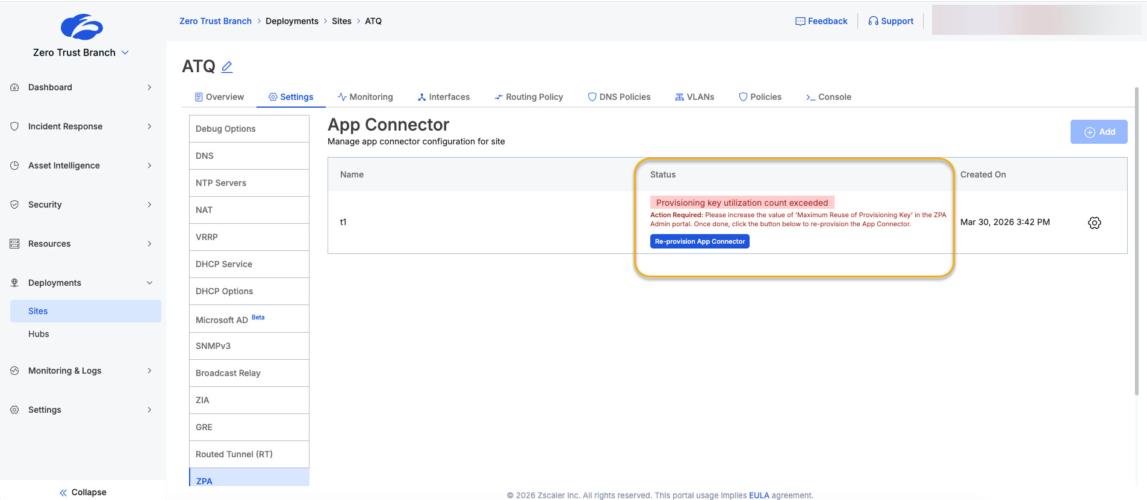This screenshot has width=1147, height=500.
Task: Click 'Provisioning key utilization count exceeded' status
Action: (742, 203)
